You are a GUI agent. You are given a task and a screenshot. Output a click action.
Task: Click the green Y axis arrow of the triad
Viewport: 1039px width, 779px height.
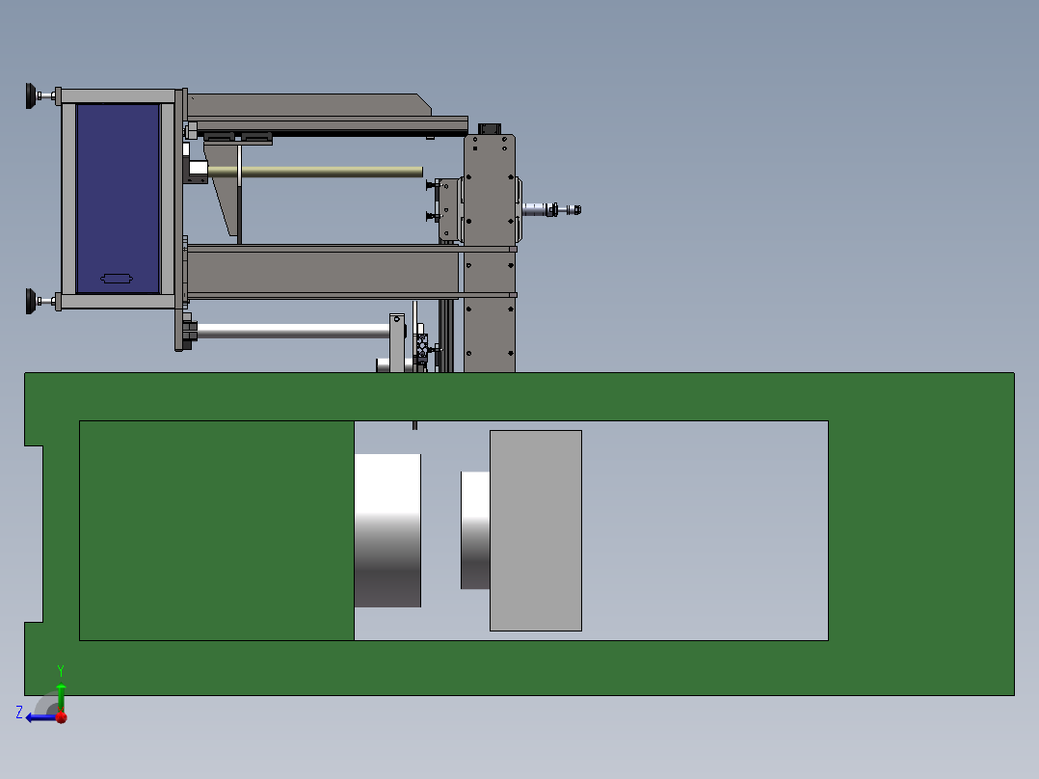pyautogui.click(x=61, y=697)
